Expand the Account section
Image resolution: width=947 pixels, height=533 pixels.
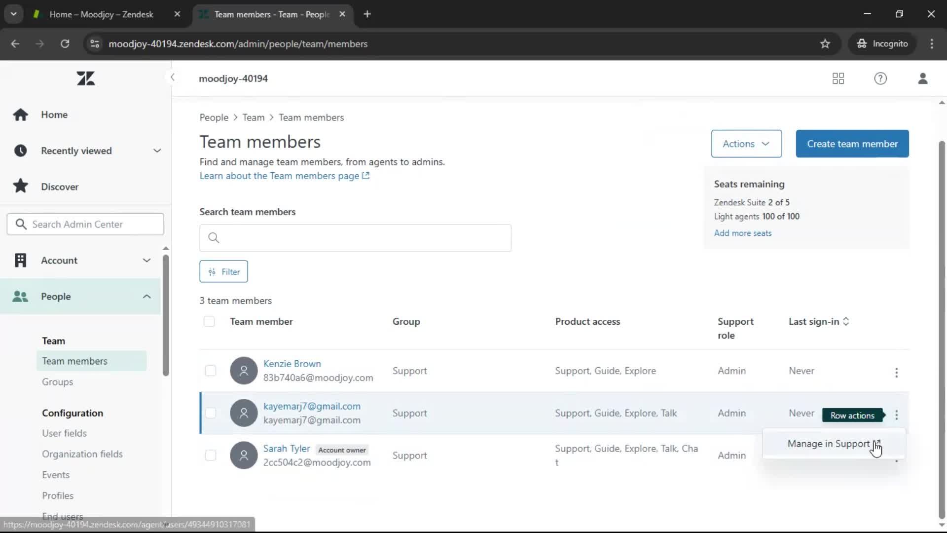146,260
